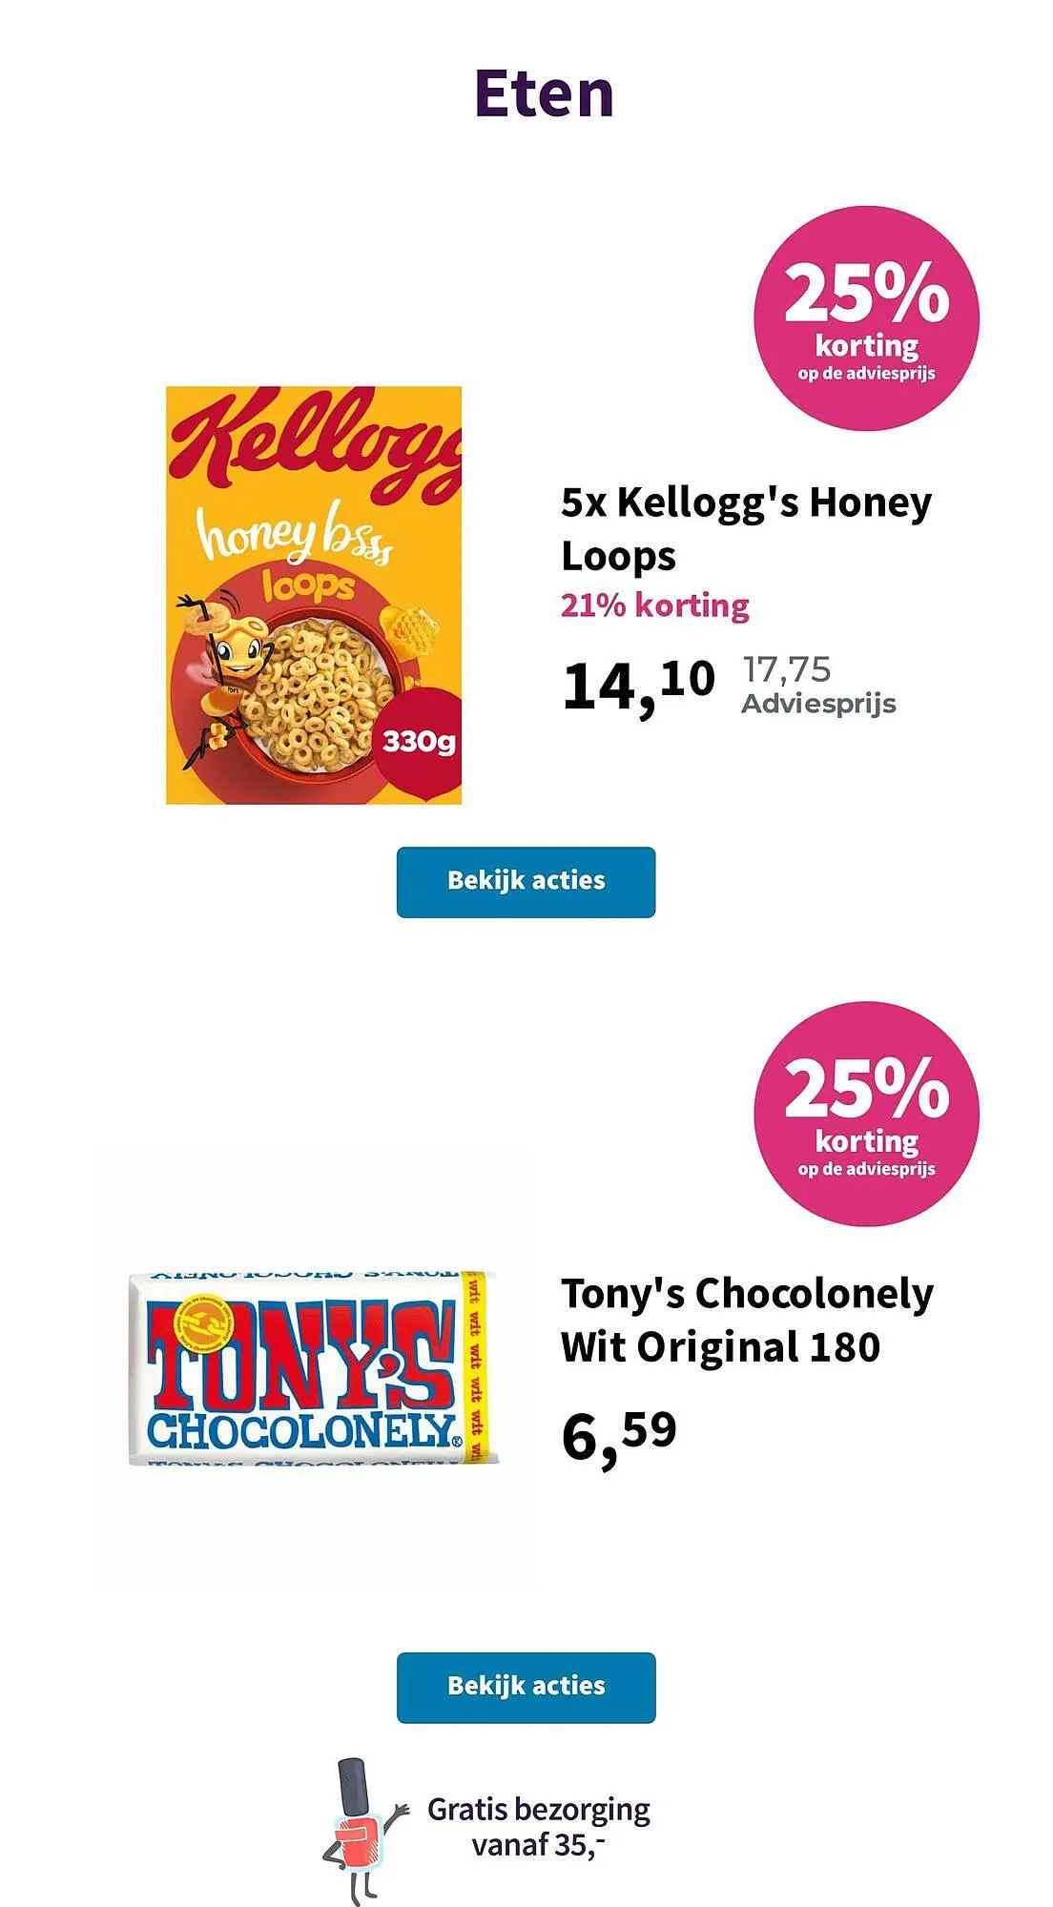Screen dimensions: 1053x1907
Task: Click the top 25% korting badge
Action: coord(866,318)
